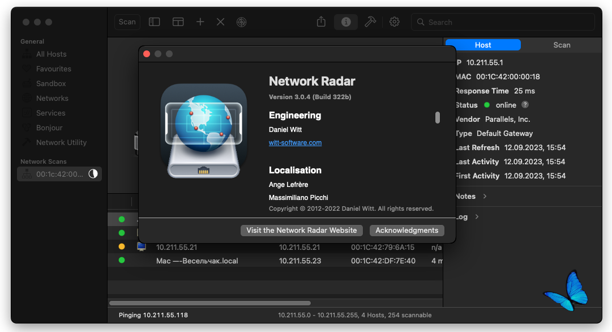Click the Scan toolbar button
This screenshot has height=332, width=612.
127,22
